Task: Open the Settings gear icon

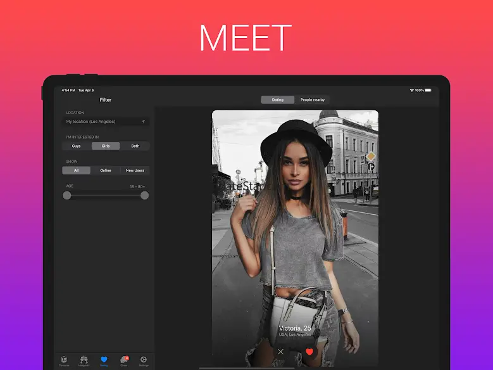Action: tap(144, 360)
